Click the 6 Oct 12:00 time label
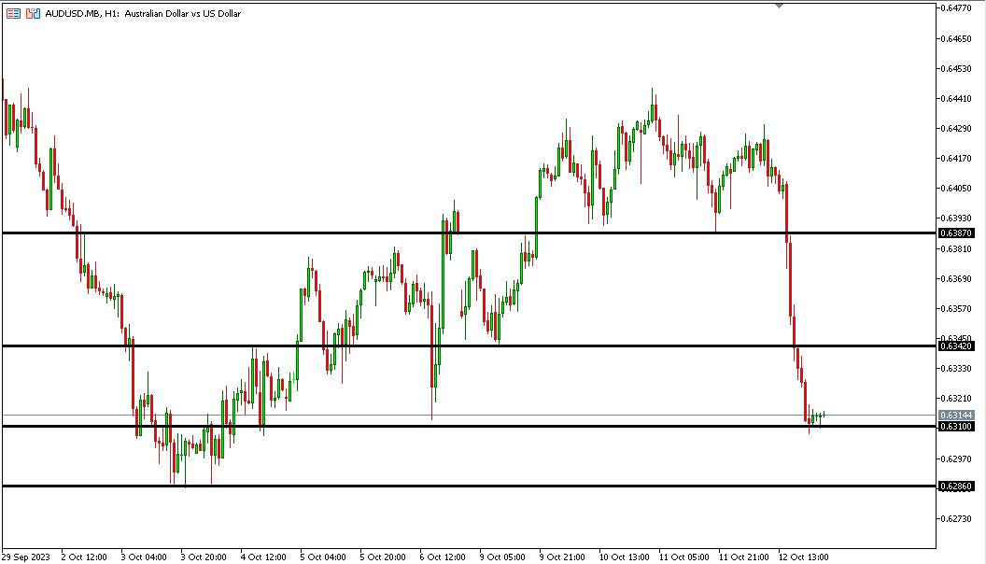The height and width of the screenshot is (564, 986). [x=443, y=557]
